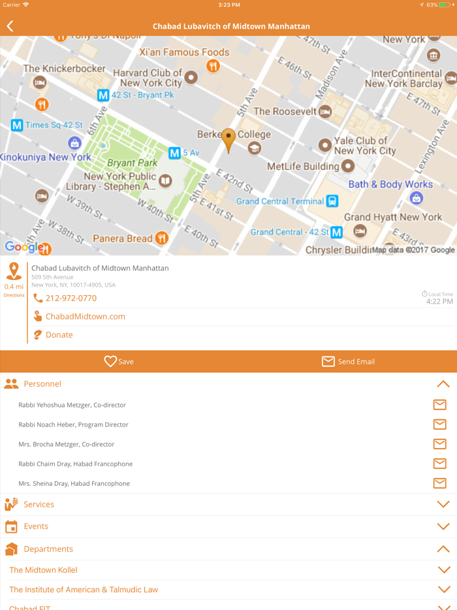Tap the New York Public Library marker

coord(165,180)
